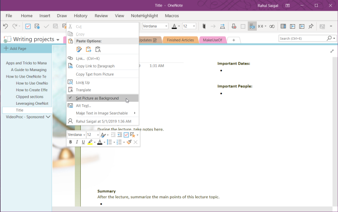Screen dimensions: 338x212
Task: Click the infinity symbol toolbar icon
Action: [272, 26]
